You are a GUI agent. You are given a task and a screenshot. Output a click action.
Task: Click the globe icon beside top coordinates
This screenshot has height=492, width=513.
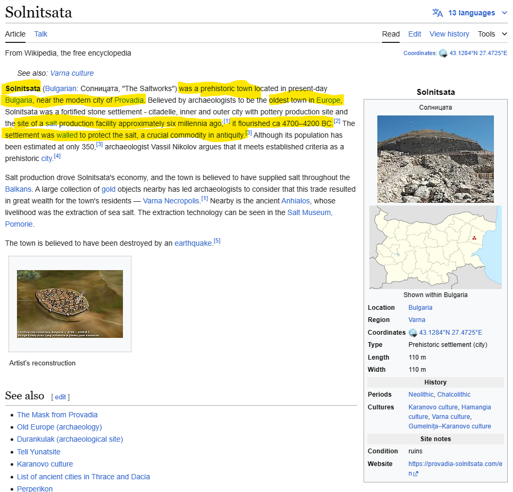point(443,53)
